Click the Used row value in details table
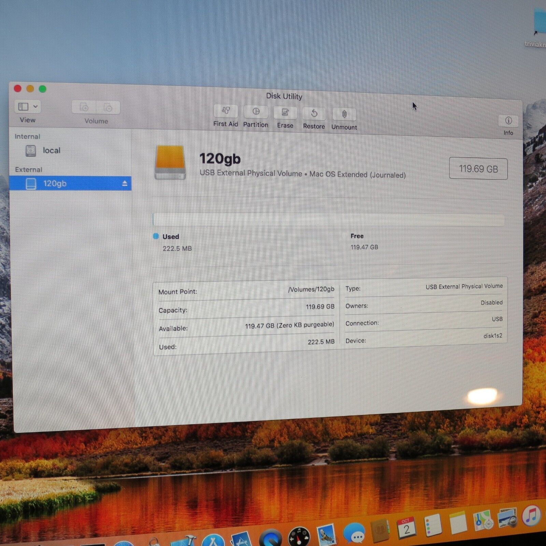 (321, 342)
